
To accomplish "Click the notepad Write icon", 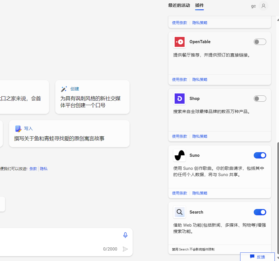I will [18, 129].
